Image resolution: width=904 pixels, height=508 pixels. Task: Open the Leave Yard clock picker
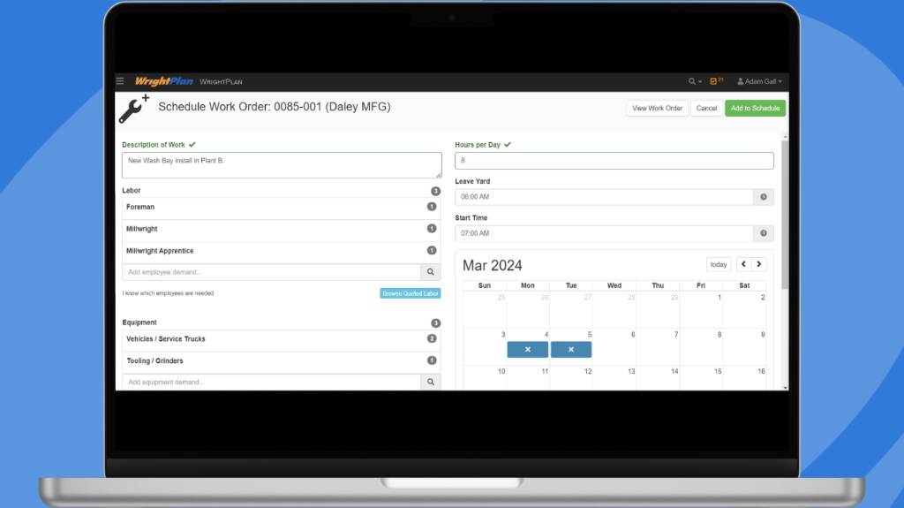[x=764, y=197]
